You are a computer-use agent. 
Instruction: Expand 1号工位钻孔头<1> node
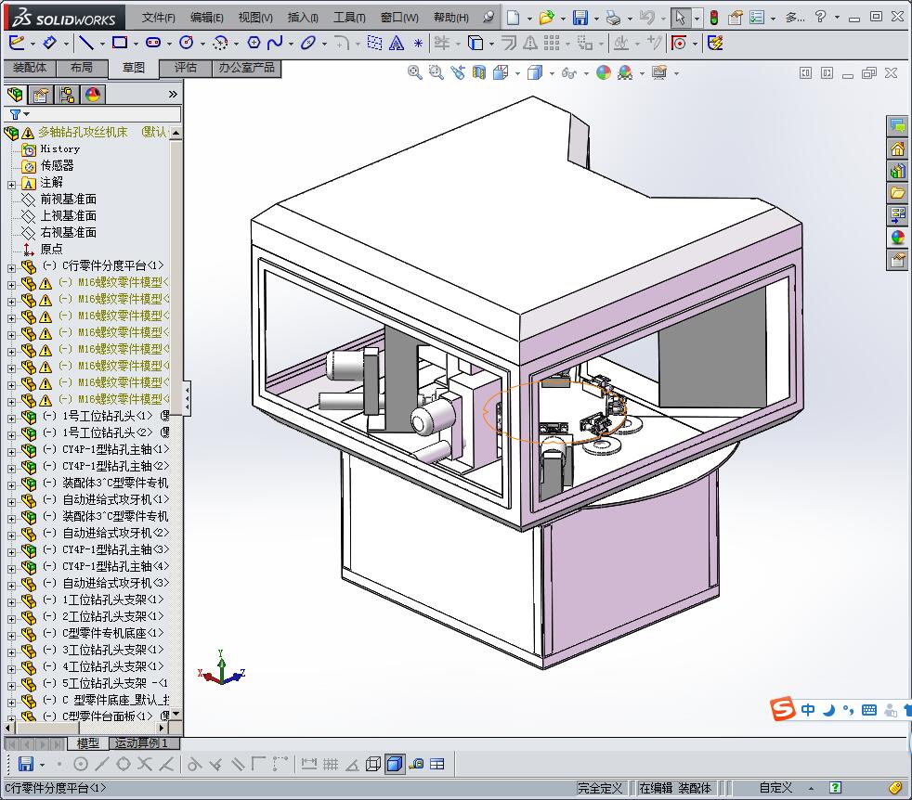point(11,418)
